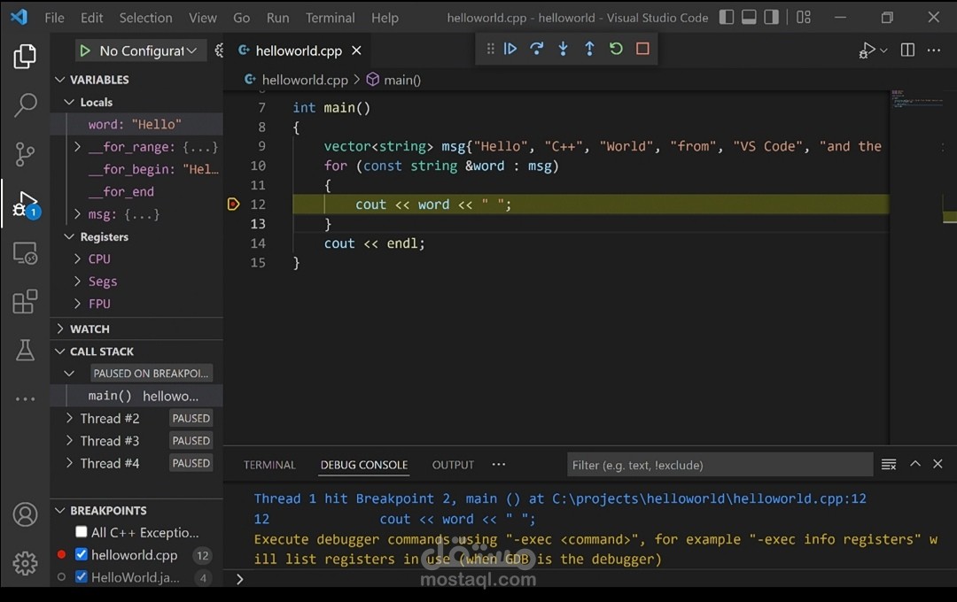Open run dropdown arrow beside debug icon

click(x=883, y=50)
